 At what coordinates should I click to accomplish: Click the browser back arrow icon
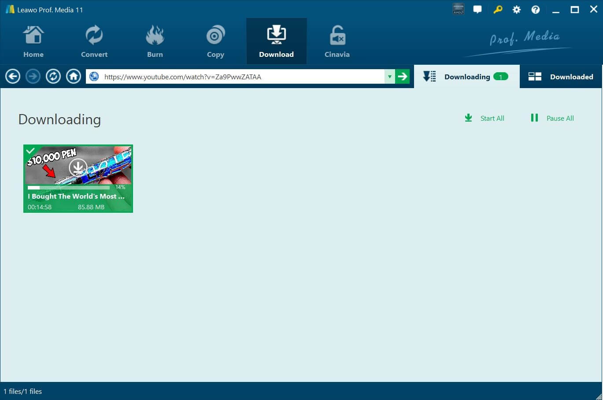point(13,77)
